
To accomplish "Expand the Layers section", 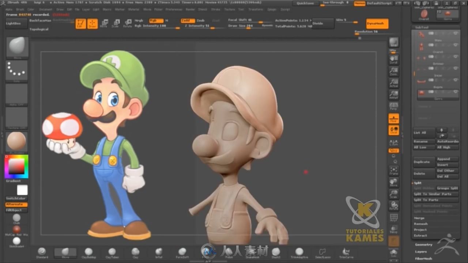I will (420, 251).
